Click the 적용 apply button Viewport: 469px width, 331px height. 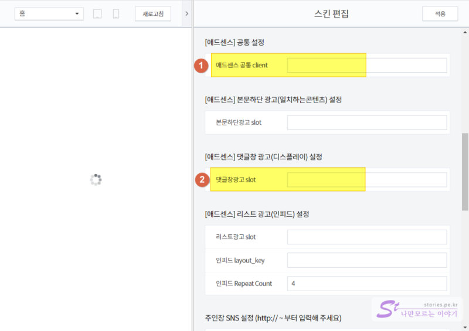pos(440,13)
